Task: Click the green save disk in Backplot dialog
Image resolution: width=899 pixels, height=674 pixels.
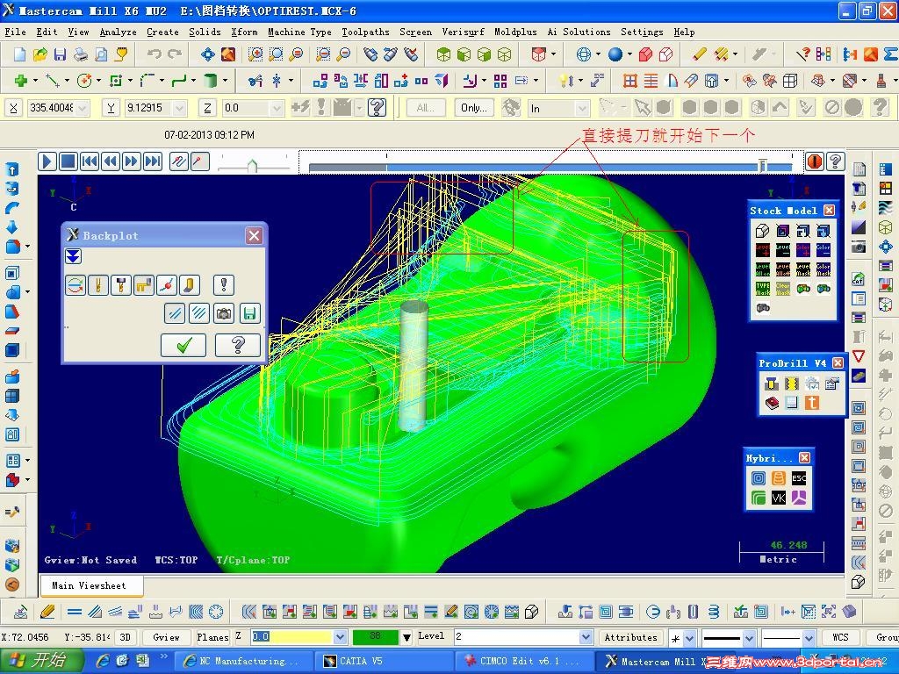Action: tap(249, 313)
